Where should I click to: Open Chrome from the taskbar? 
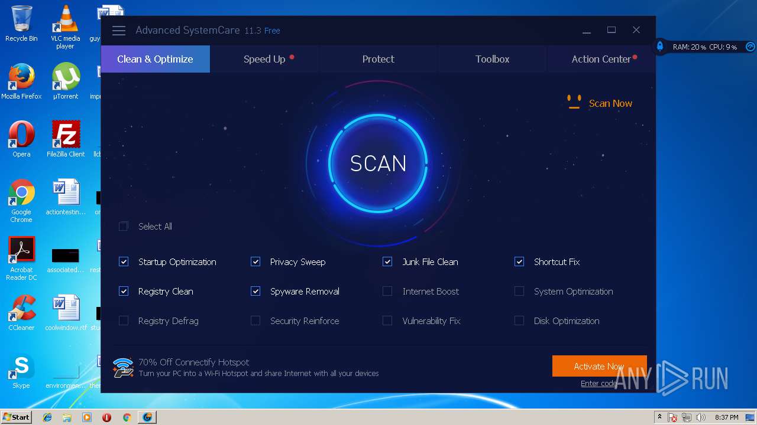pos(127,417)
